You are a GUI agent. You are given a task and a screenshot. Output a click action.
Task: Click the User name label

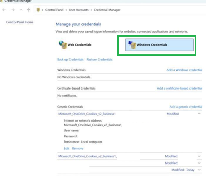click(x=71, y=130)
